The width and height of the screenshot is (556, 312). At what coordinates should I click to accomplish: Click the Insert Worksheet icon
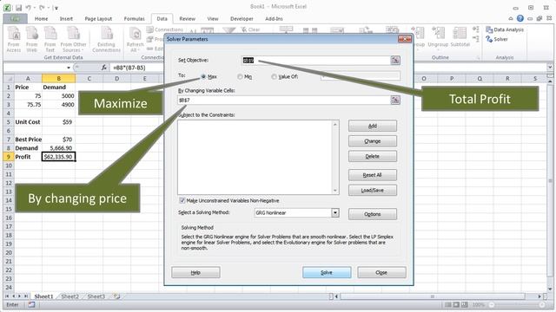point(116,296)
